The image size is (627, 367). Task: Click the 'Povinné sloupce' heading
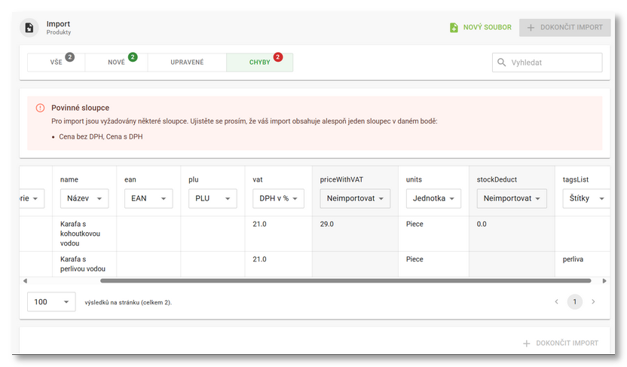click(x=80, y=108)
